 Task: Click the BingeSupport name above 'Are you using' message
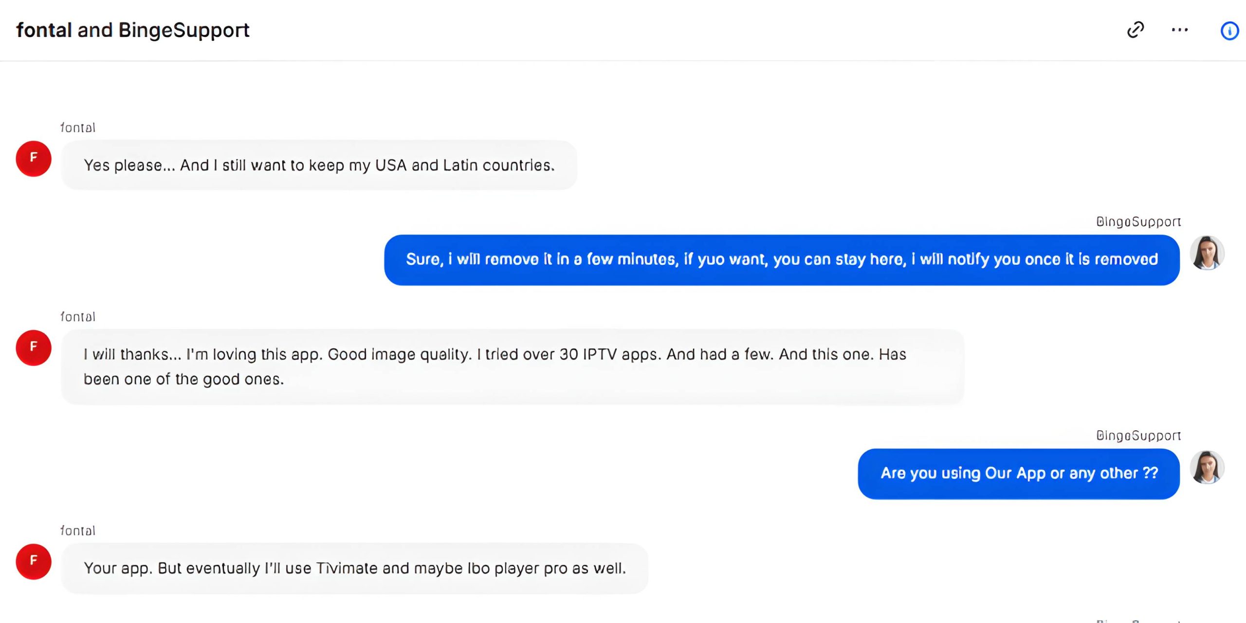1138,436
